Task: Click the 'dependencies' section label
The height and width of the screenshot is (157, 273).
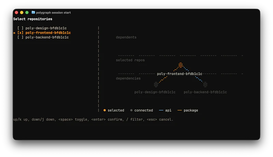Action: click(128, 78)
